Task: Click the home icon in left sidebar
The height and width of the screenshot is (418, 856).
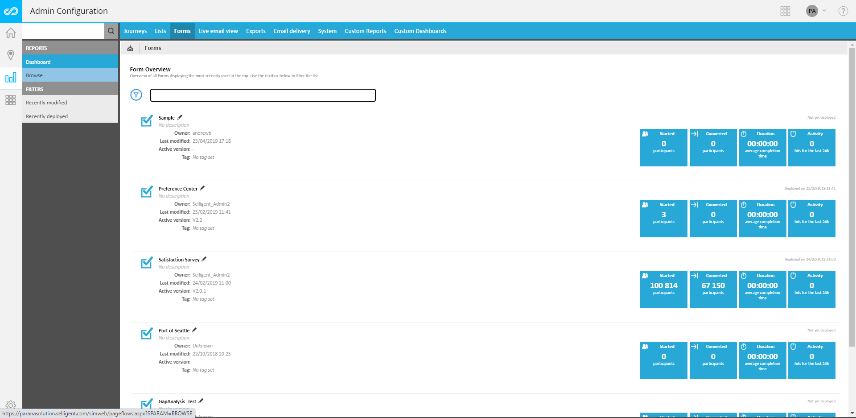Action: point(11,33)
